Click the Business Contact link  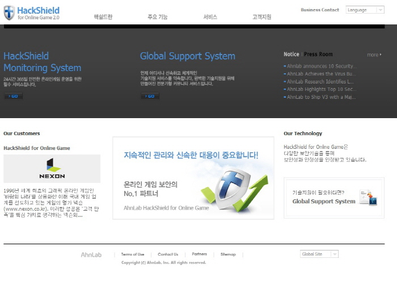320,10
